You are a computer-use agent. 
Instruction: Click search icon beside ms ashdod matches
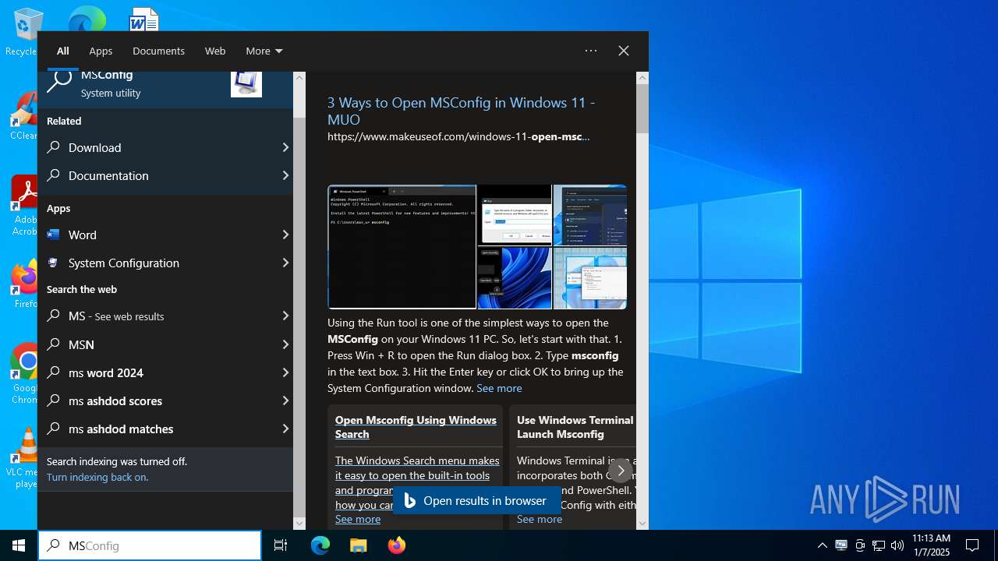[53, 429]
